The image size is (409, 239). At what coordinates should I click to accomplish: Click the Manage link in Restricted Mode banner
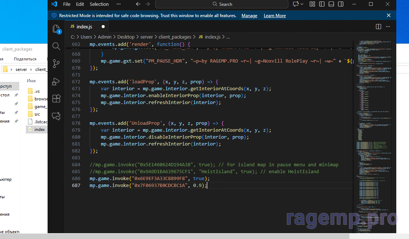click(249, 16)
